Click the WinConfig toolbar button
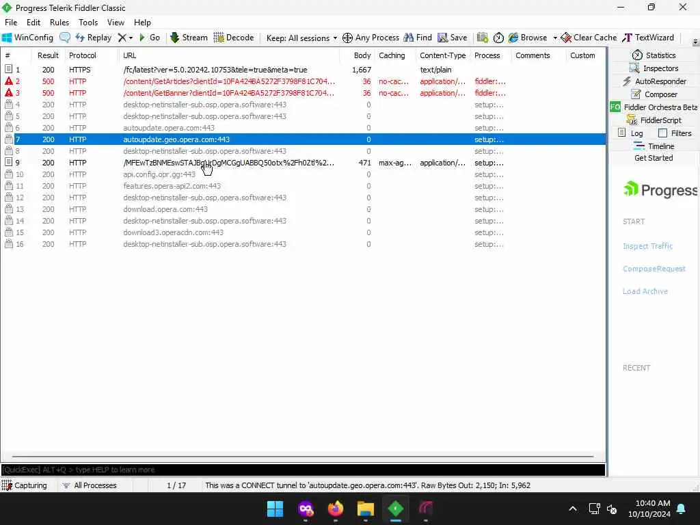The image size is (700, 525). (x=27, y=38)
